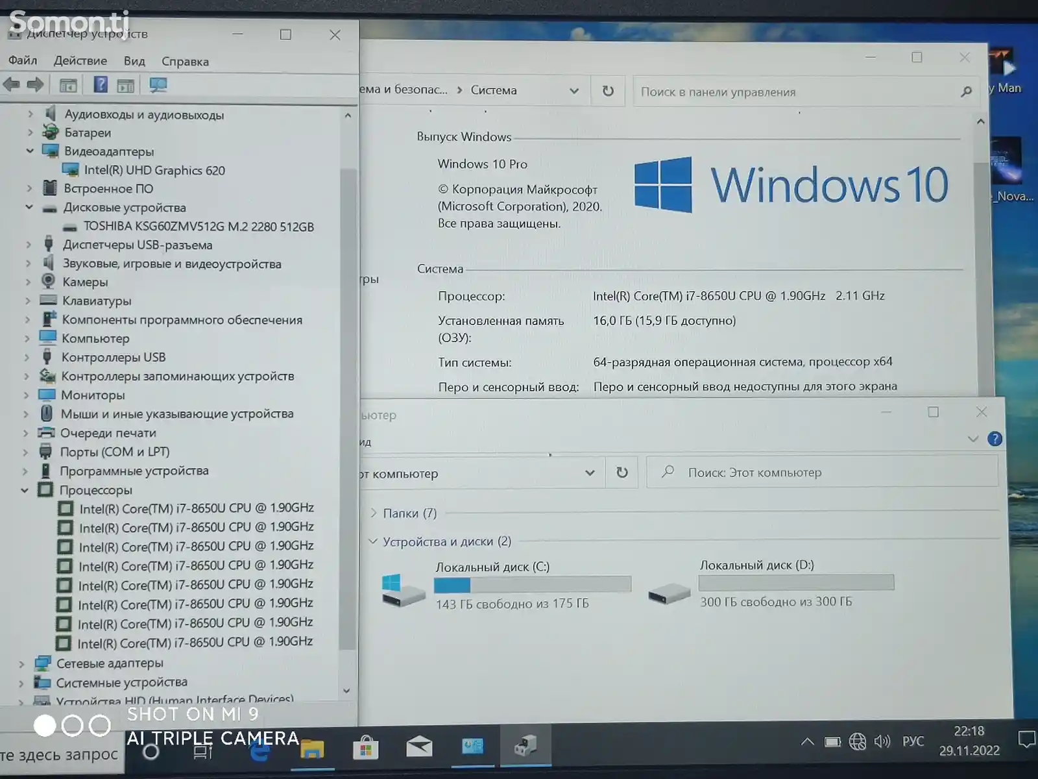The width and height of the screenshot is (1038, 779).
Task: Open Mail app from the taskbar
Action: (x=419, y=747)
